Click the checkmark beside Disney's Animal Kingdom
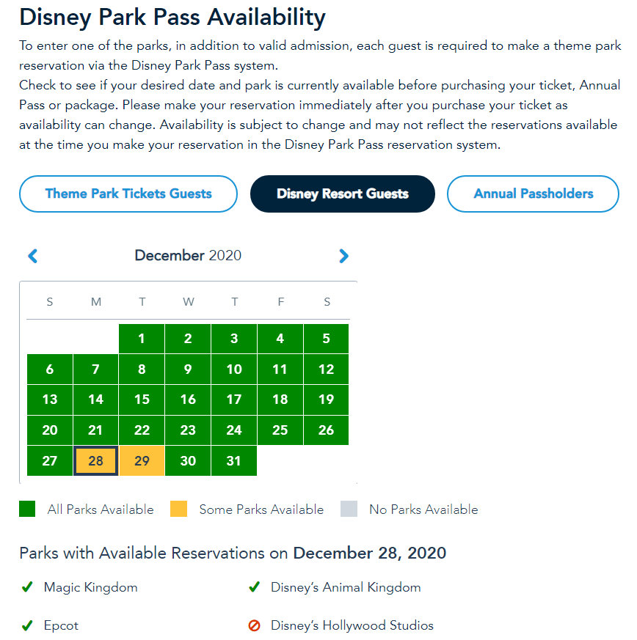This screenshot has height=640, width=637. [x=255, y=587]
